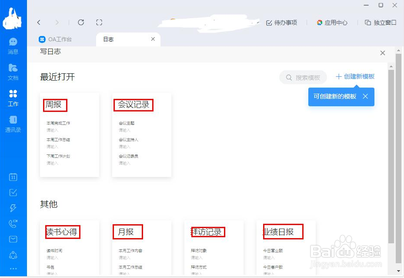Open the calendar icon in the sidebar
Viewport: 404px width, 278px height.
tap(13, 177)
